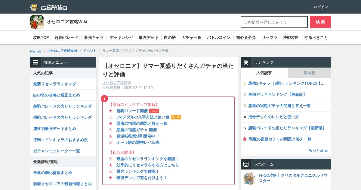Open 最強デッキで差を付けよう！ link
The image size is (361, 190).
[142, 178]
